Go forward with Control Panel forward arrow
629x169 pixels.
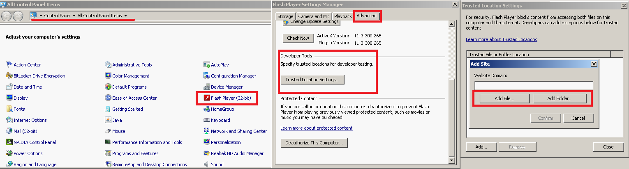(x=18, y=16)
